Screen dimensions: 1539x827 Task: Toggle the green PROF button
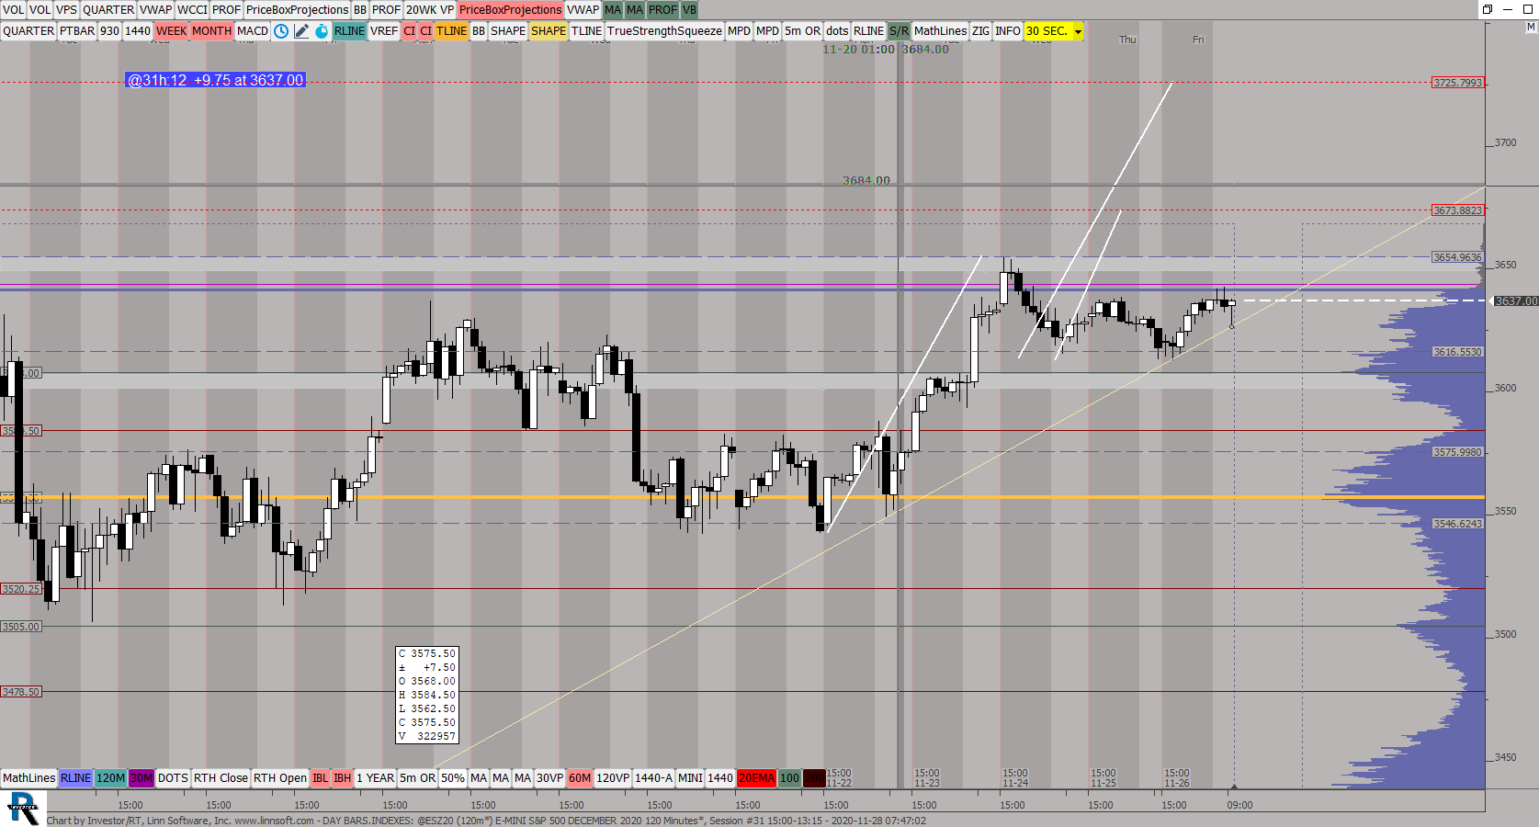(662, 9)
